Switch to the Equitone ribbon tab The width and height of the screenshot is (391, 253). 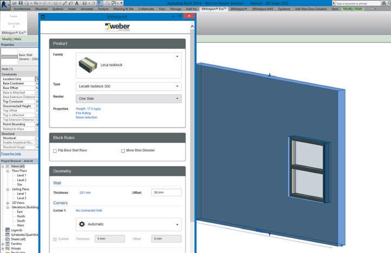pyautogui.click(x=284, y=9)
